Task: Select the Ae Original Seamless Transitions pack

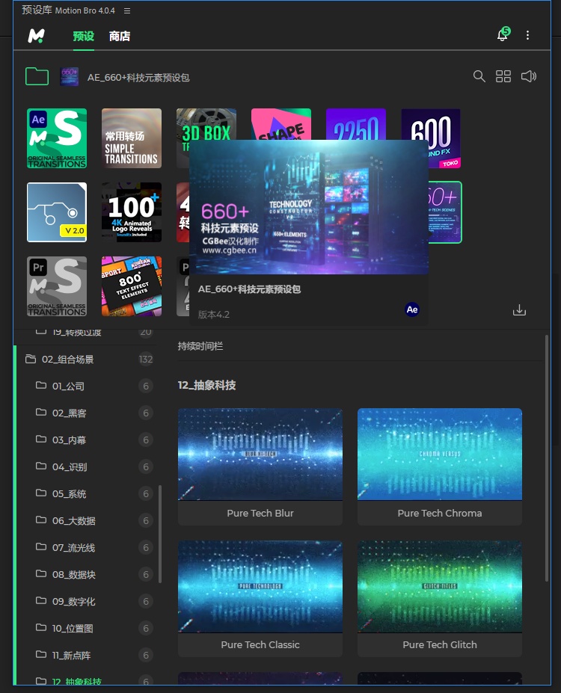Action: pos(57,138)
